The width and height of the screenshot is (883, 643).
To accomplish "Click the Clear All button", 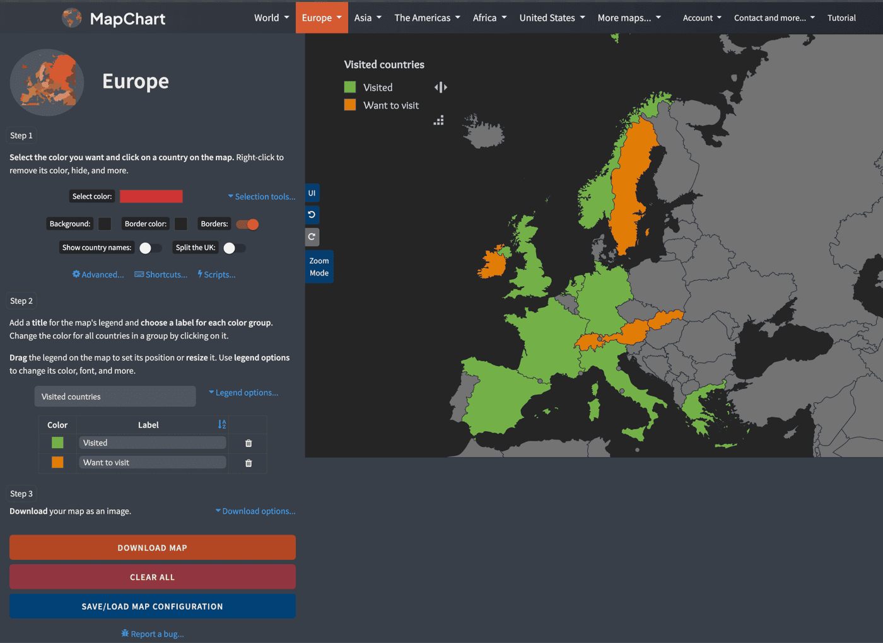I will (x=153, y=577).
